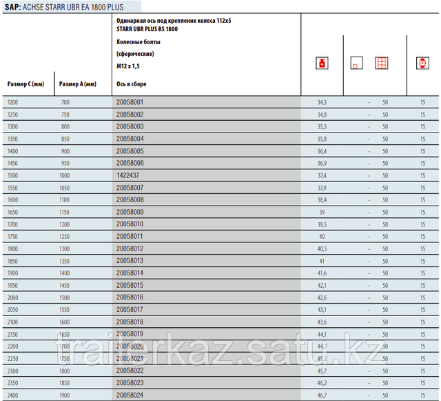441x401 pixels.
Task: Click size A value 1450
Action: (x=64, y=286)
